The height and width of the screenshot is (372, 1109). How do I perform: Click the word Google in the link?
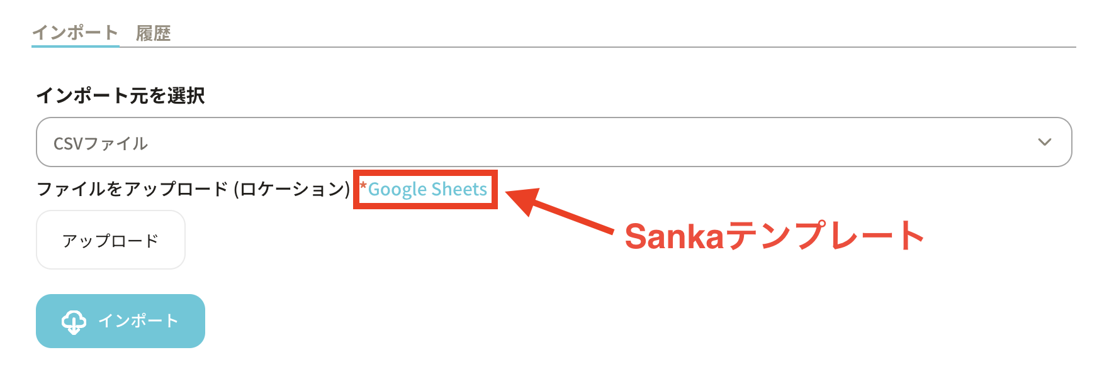[397, 189]
